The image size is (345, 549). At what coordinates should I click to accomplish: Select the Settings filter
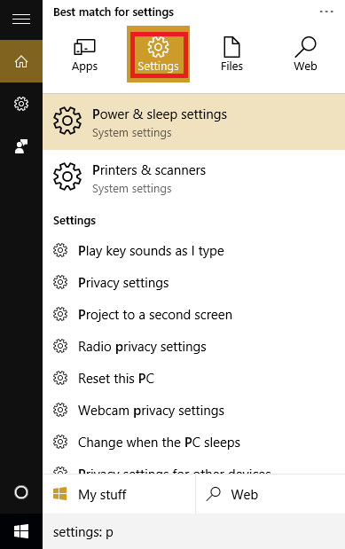[x=159, y=54]
